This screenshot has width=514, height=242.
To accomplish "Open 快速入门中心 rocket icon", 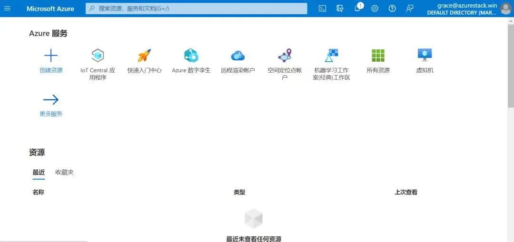I will (144, 55).
